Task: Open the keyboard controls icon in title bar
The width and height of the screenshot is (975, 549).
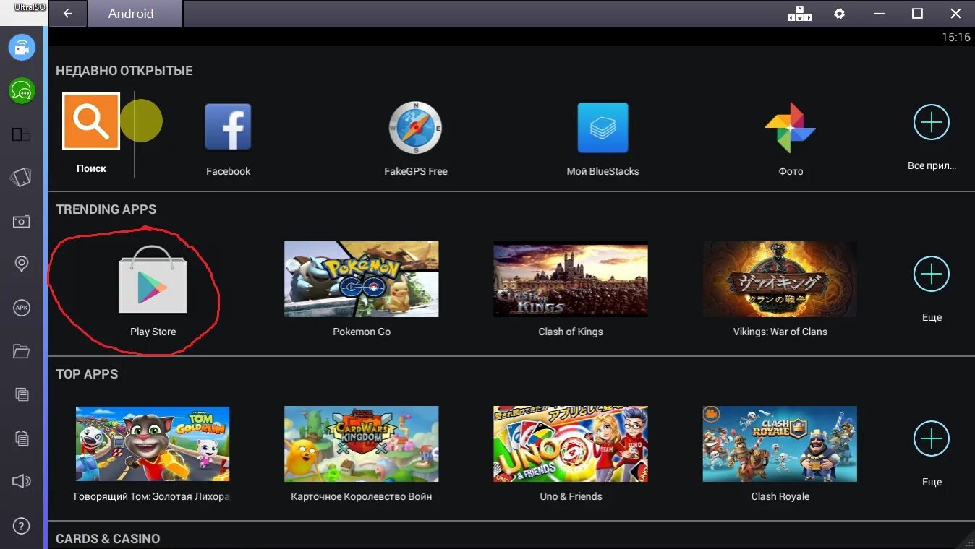Action: (800, 14)
